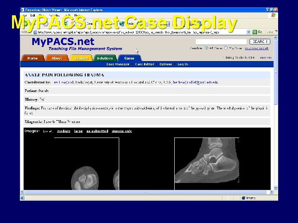Click the status bar page icon

22,198
